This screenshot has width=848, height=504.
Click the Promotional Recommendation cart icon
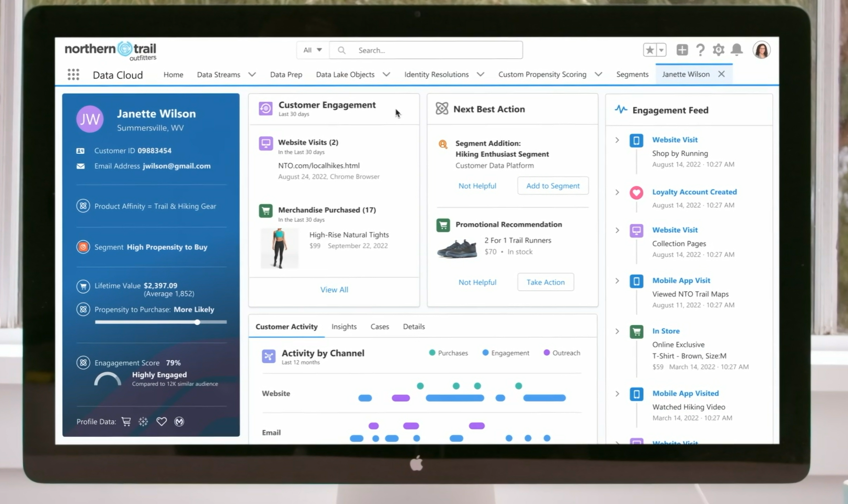point(443,225)
